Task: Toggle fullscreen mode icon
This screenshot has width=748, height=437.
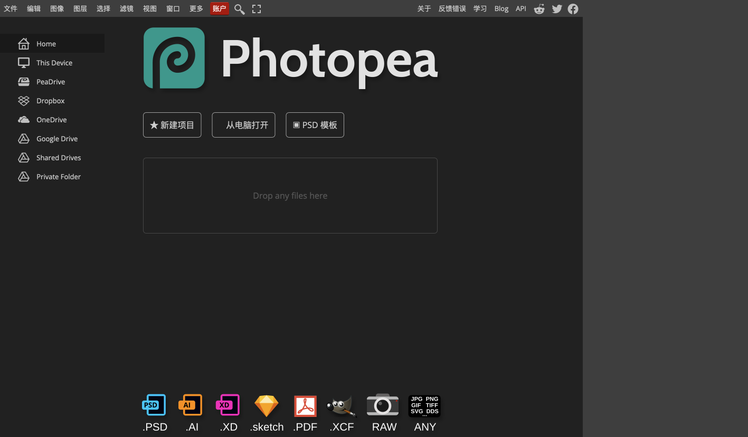Action: point(257,9)
